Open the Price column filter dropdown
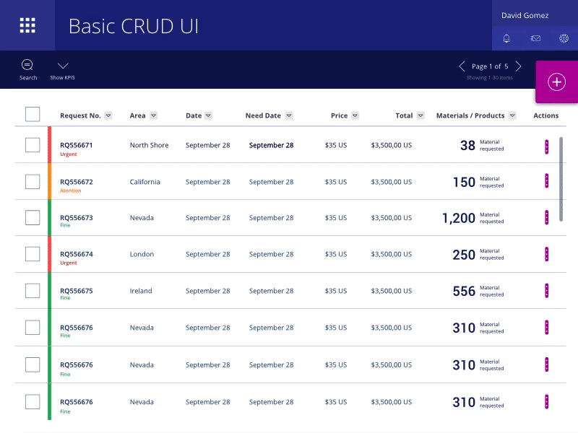The image size is (578, 433). tap(354, 115)
